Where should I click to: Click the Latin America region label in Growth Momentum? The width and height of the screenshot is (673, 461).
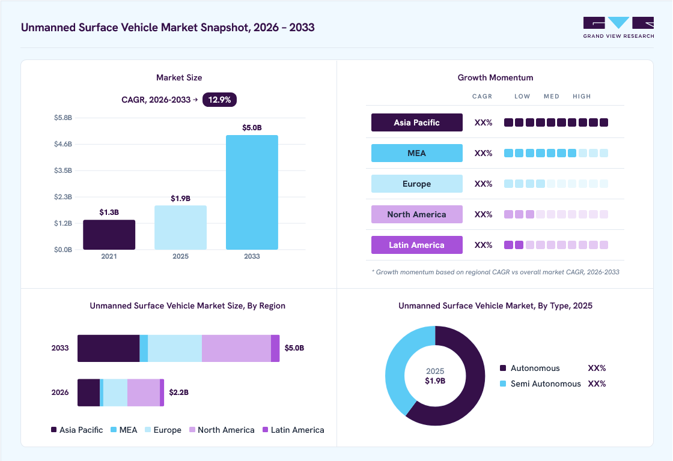tap(417, 245)
